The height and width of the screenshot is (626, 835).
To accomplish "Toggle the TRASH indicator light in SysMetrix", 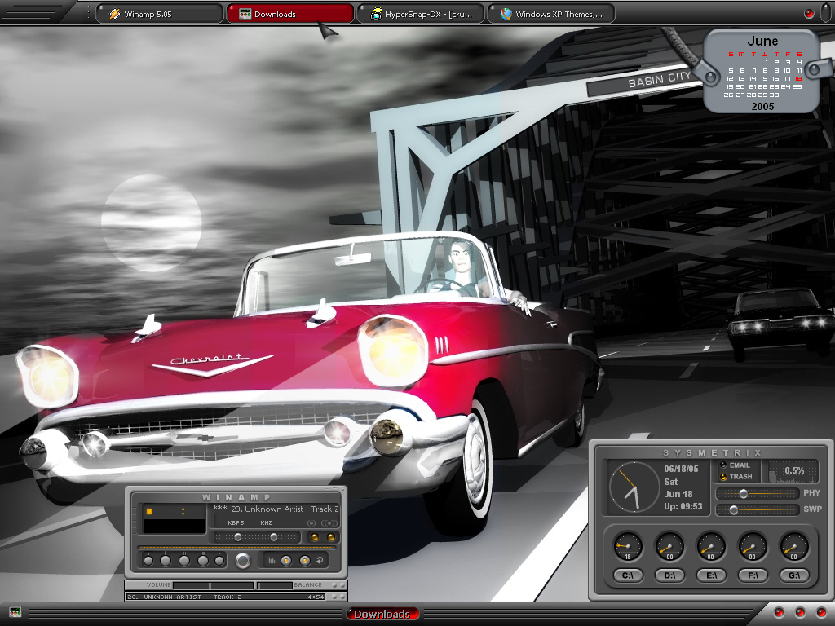I will (x=723, y=476).
